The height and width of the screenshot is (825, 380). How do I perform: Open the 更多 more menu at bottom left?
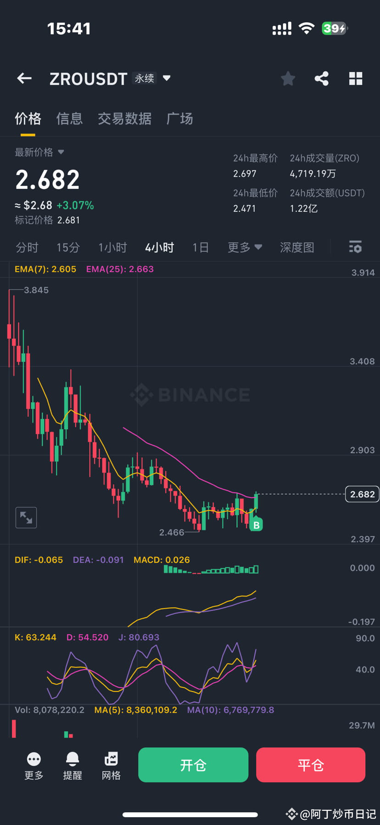(34, 765)
